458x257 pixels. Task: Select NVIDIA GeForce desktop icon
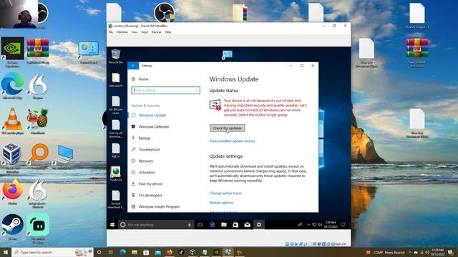click(x=12, y=52)
